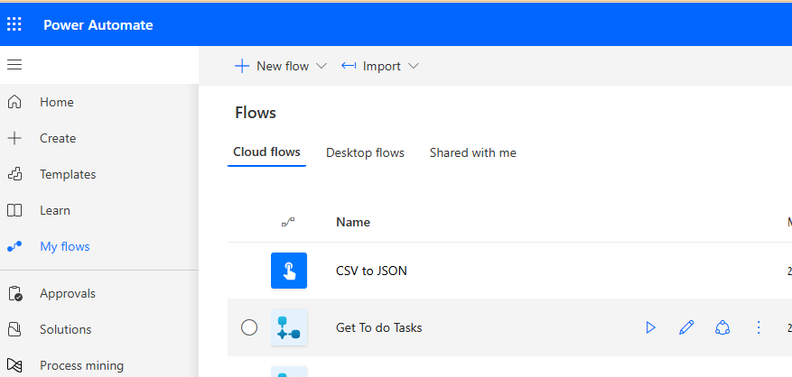The height and width of the screenshot is (377, 792).
Task: Sort by the Name column header
Action: [353, 222]
